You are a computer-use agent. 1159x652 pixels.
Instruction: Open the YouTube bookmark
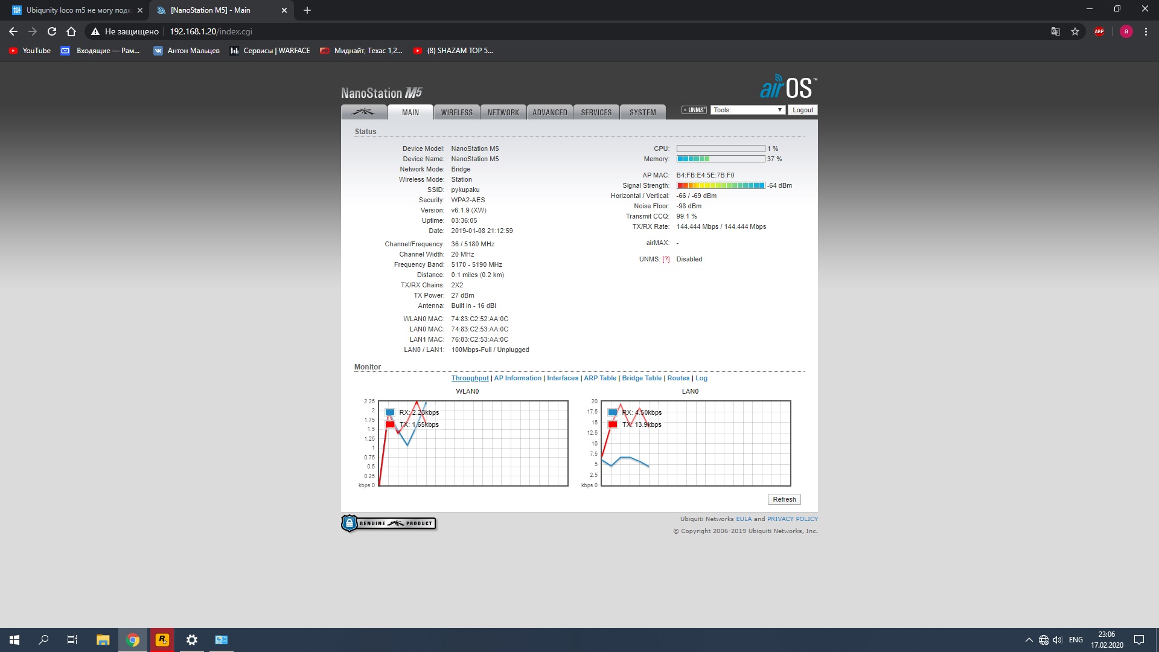(x=30, y=51)
